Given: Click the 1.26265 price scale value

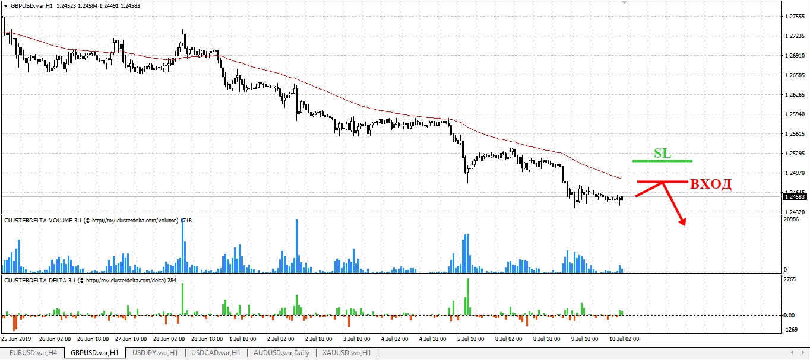Looking at the screenshot, I should point(795,95).
